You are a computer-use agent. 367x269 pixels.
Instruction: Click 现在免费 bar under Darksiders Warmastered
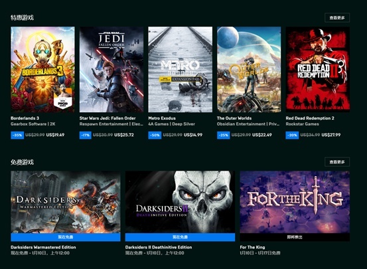(66, 237)
